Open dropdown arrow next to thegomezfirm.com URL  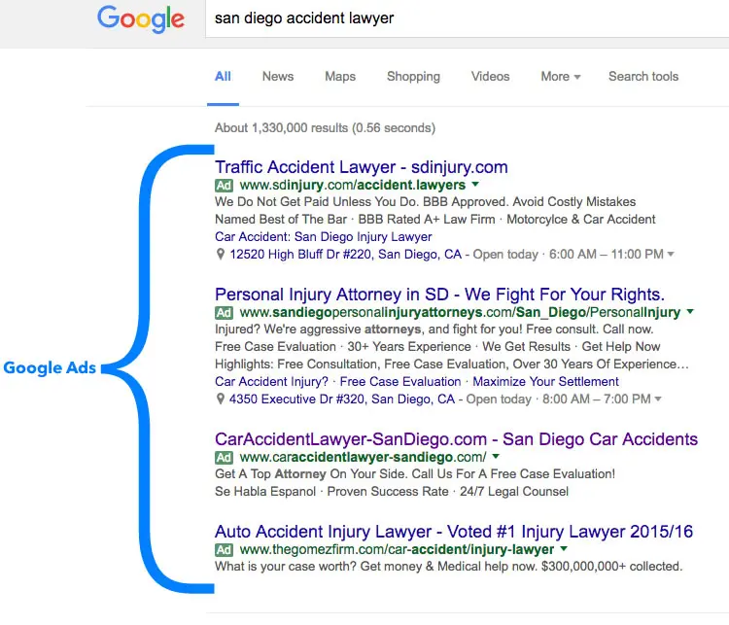click(x=563, y=549)
